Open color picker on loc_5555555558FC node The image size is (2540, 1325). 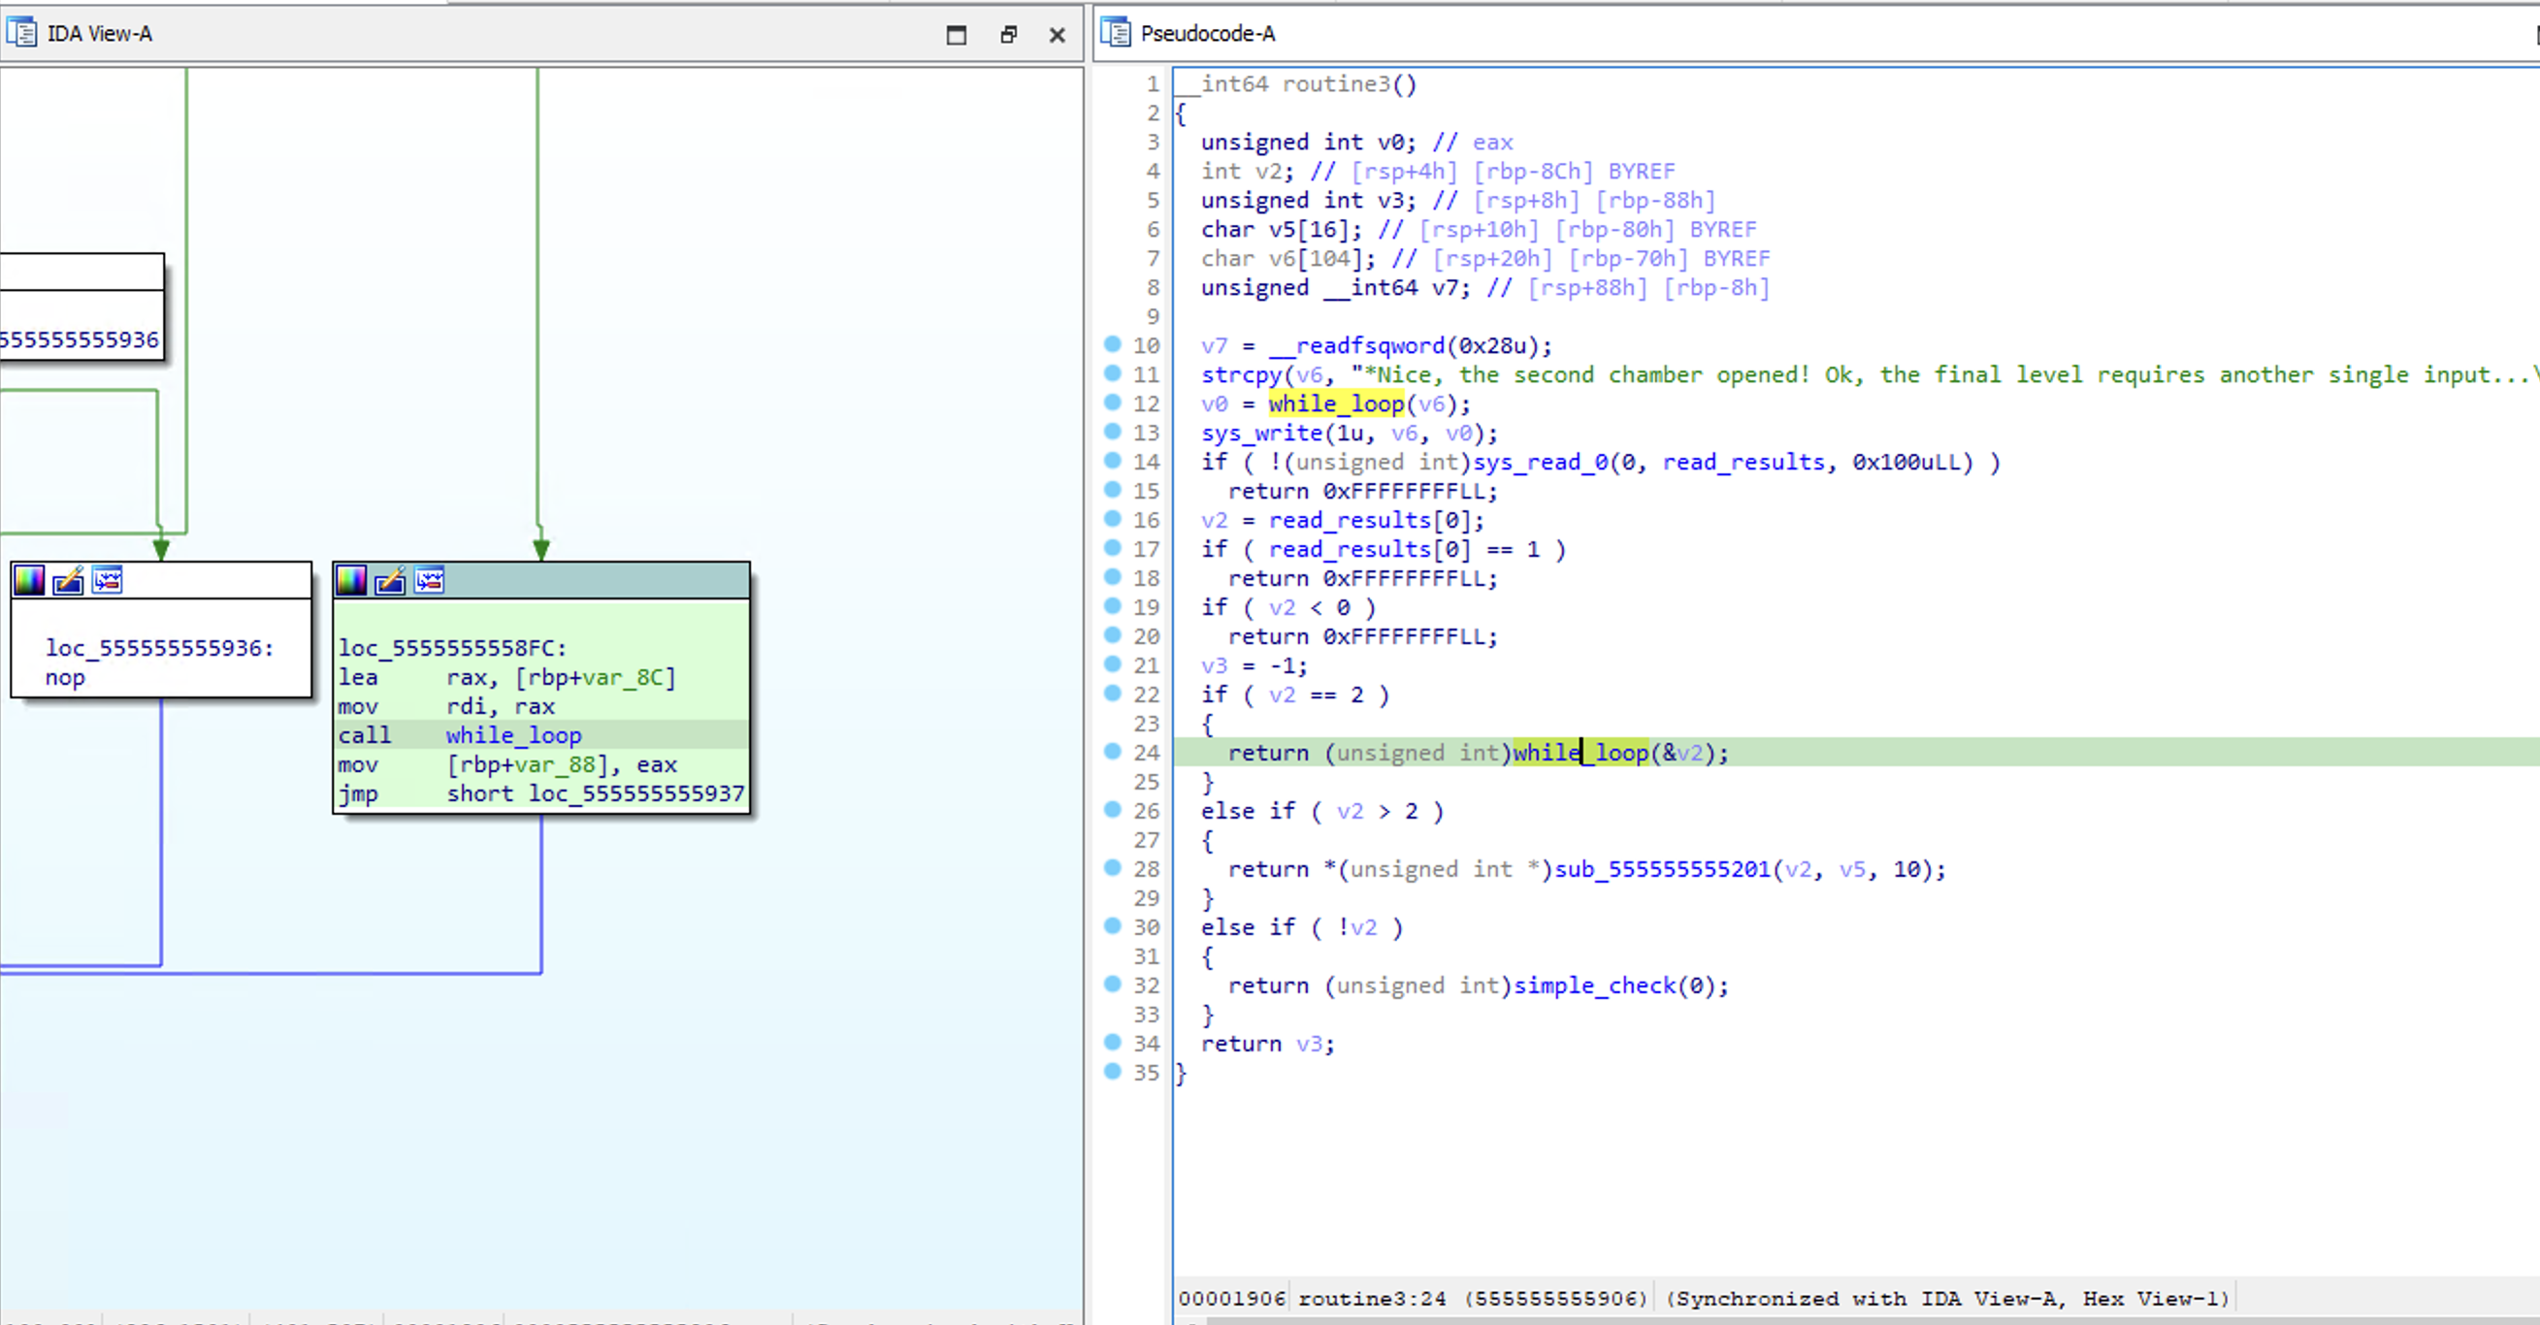[351, 581]
